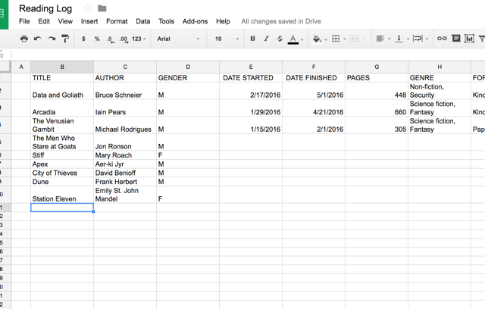
Task: Select the 660 pages cell
Action: (x=377, y=108)
